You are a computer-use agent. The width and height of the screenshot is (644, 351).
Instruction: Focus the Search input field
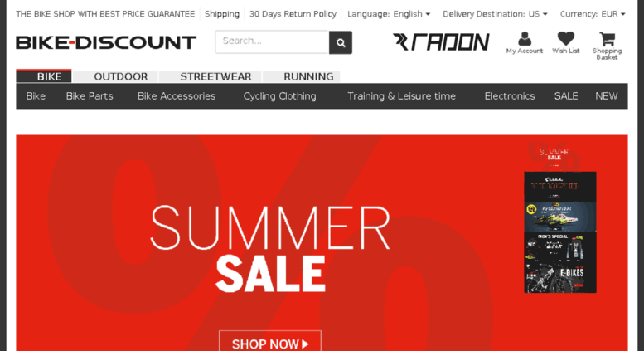click(272, 42)
